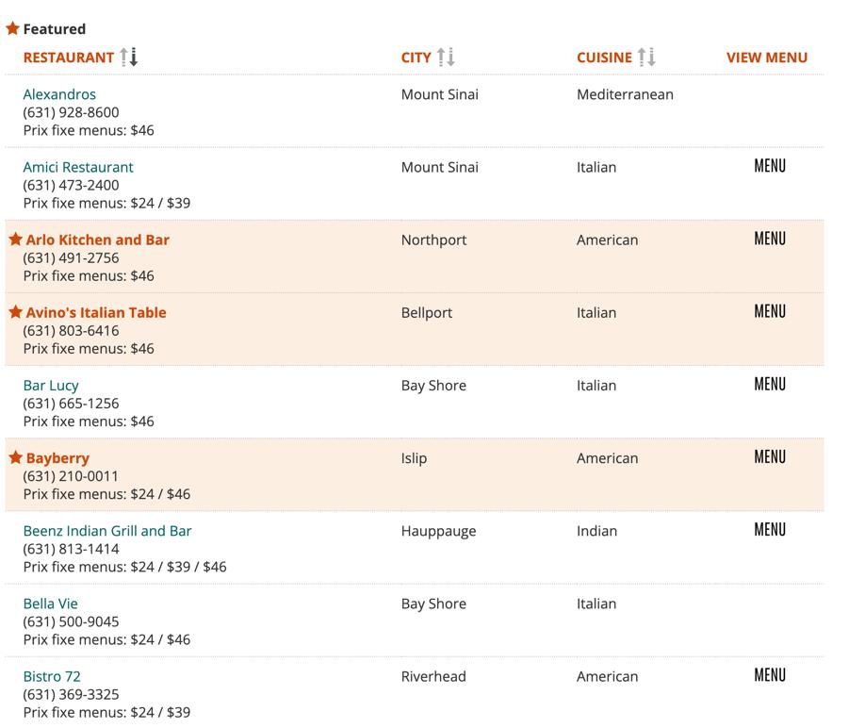Sort by the Restaurant column arrows
865x728 pixels.
(129, 57)
